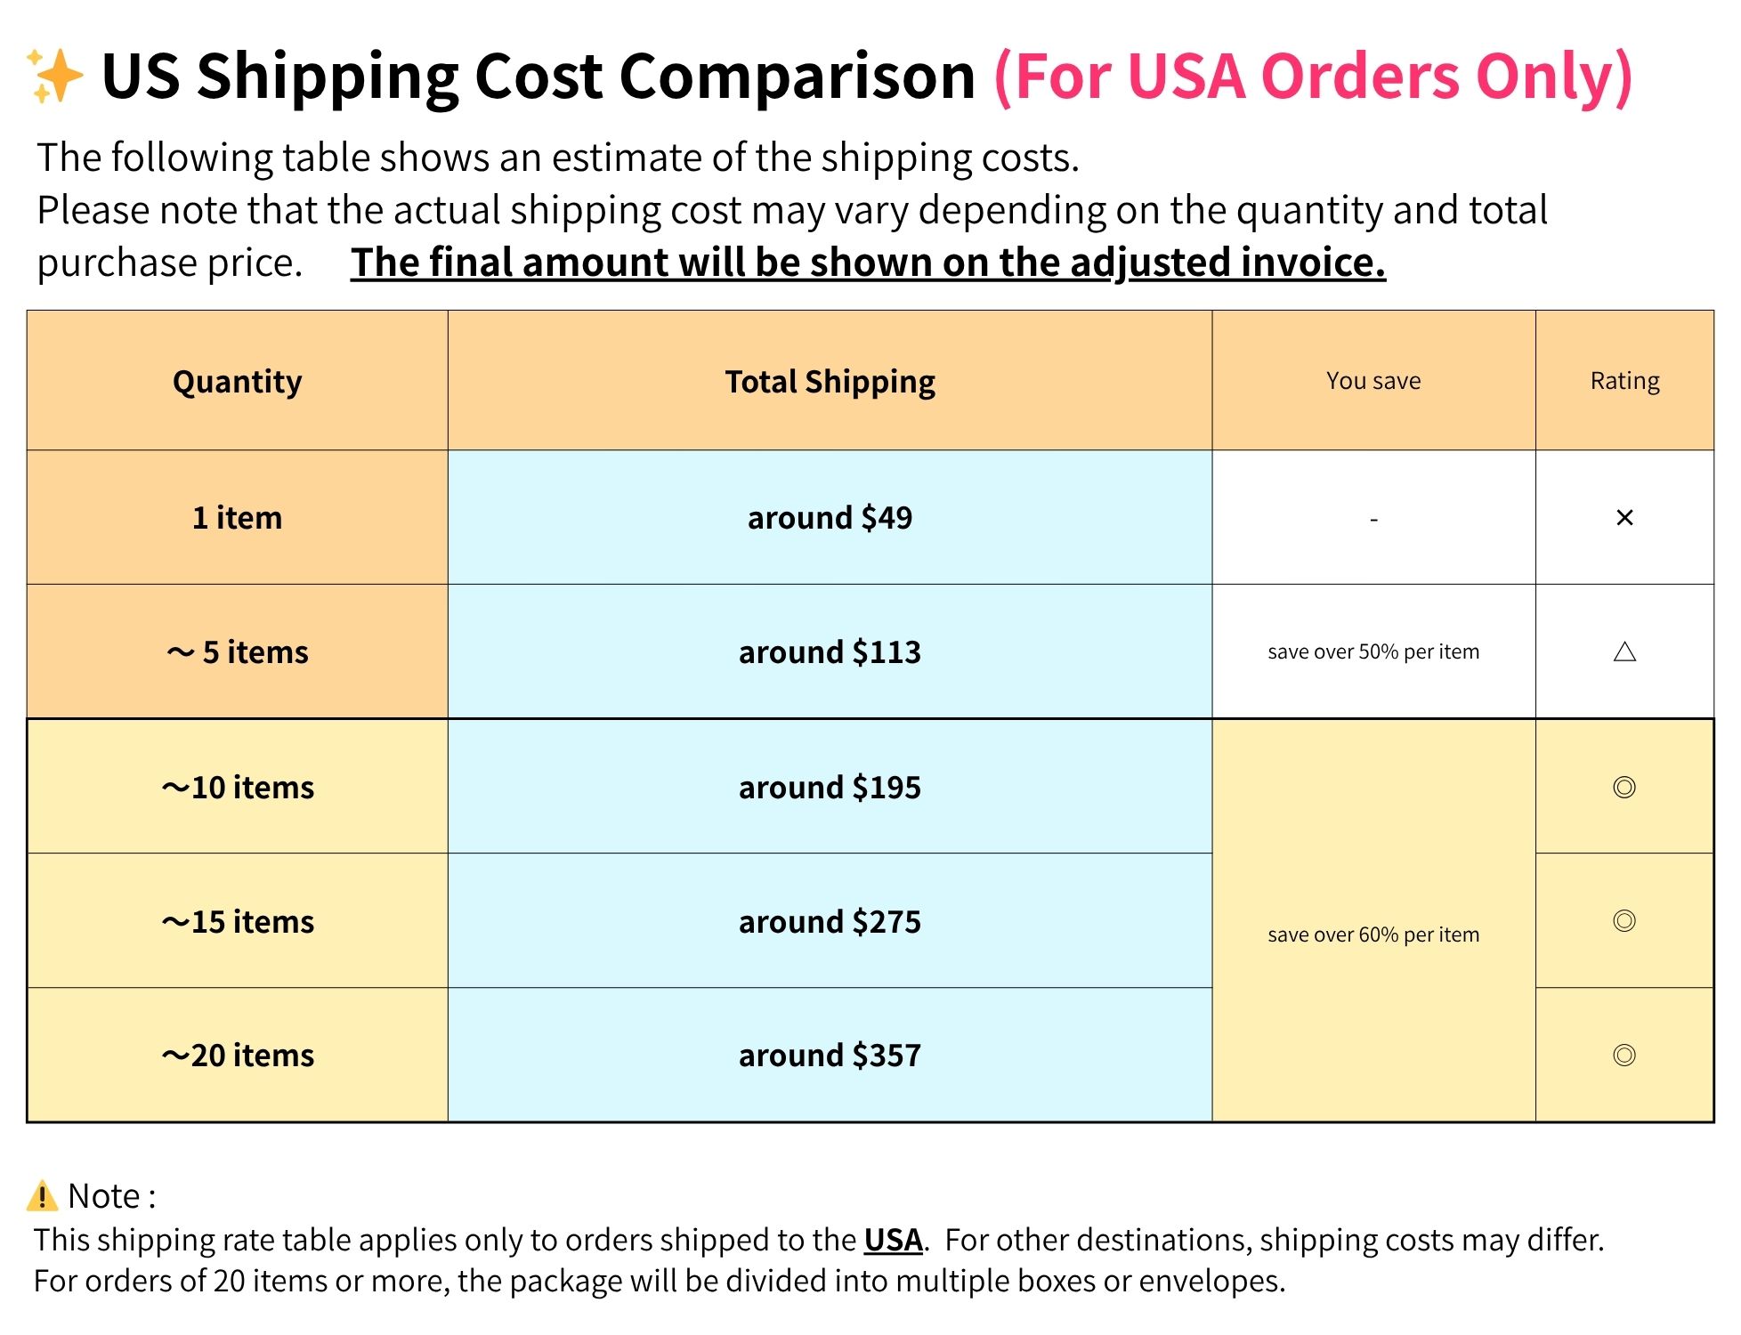Click the double-circle rating for ~15 items
This screenshot has width=1741, height=1335.
click(x=1624, y=921)
